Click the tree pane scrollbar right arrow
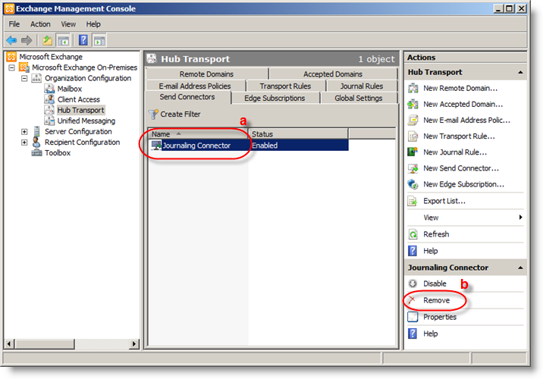The image size is (543, 379). click(134, 343)
